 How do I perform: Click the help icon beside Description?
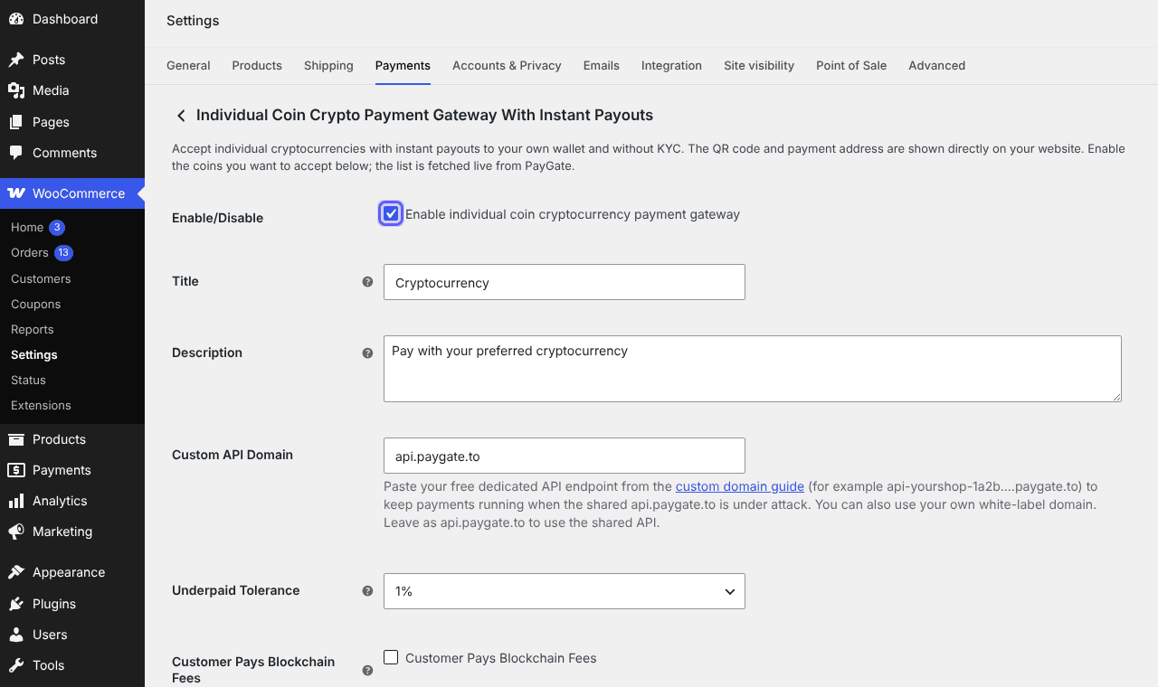coord(367,353)
